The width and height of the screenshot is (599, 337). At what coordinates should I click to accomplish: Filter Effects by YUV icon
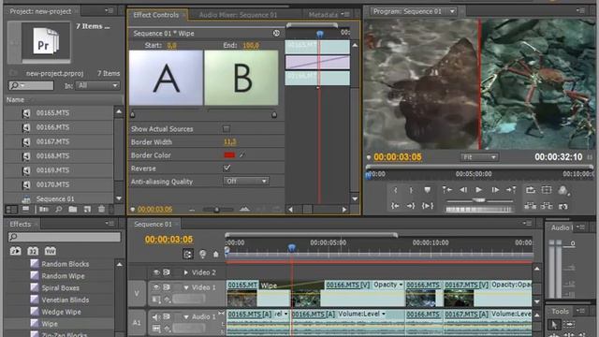(x=51, y=251)
